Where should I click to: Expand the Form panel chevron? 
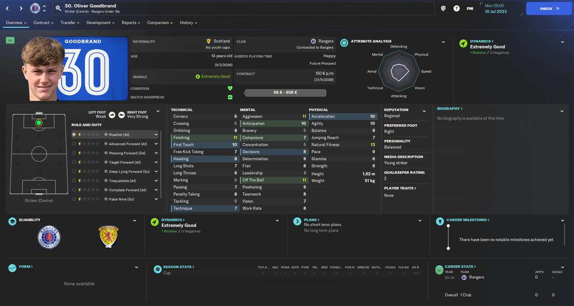tap(136, 268)
